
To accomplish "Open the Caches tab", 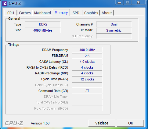I will pyautogui.click(x=25, y=13).
